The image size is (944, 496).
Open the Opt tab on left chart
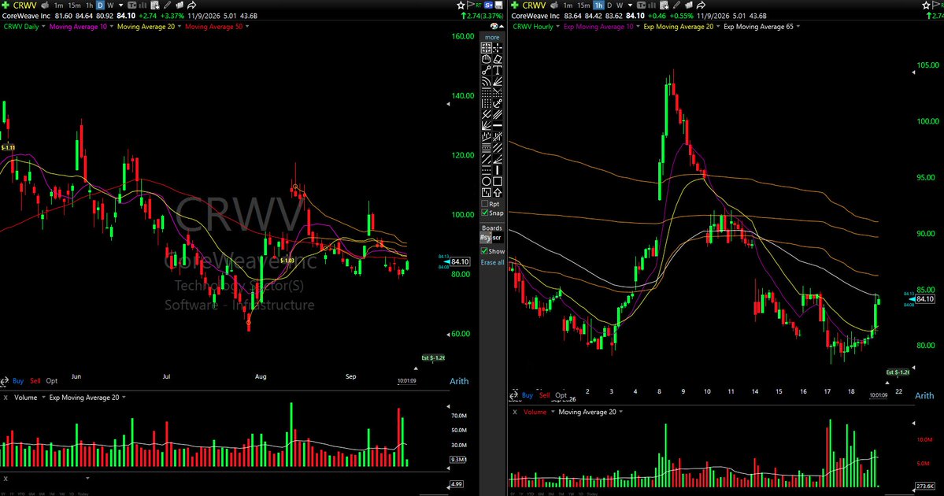click(52, 381)
